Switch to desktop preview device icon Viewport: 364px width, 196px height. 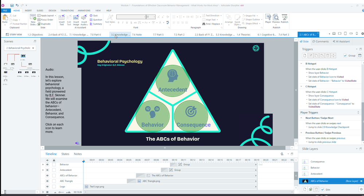(x=334, y=34)
